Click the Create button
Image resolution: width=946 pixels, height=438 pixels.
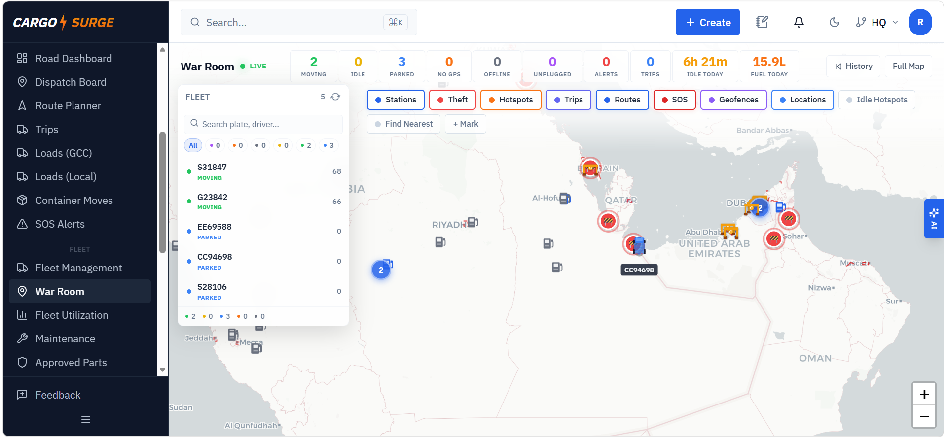point(707,22)
